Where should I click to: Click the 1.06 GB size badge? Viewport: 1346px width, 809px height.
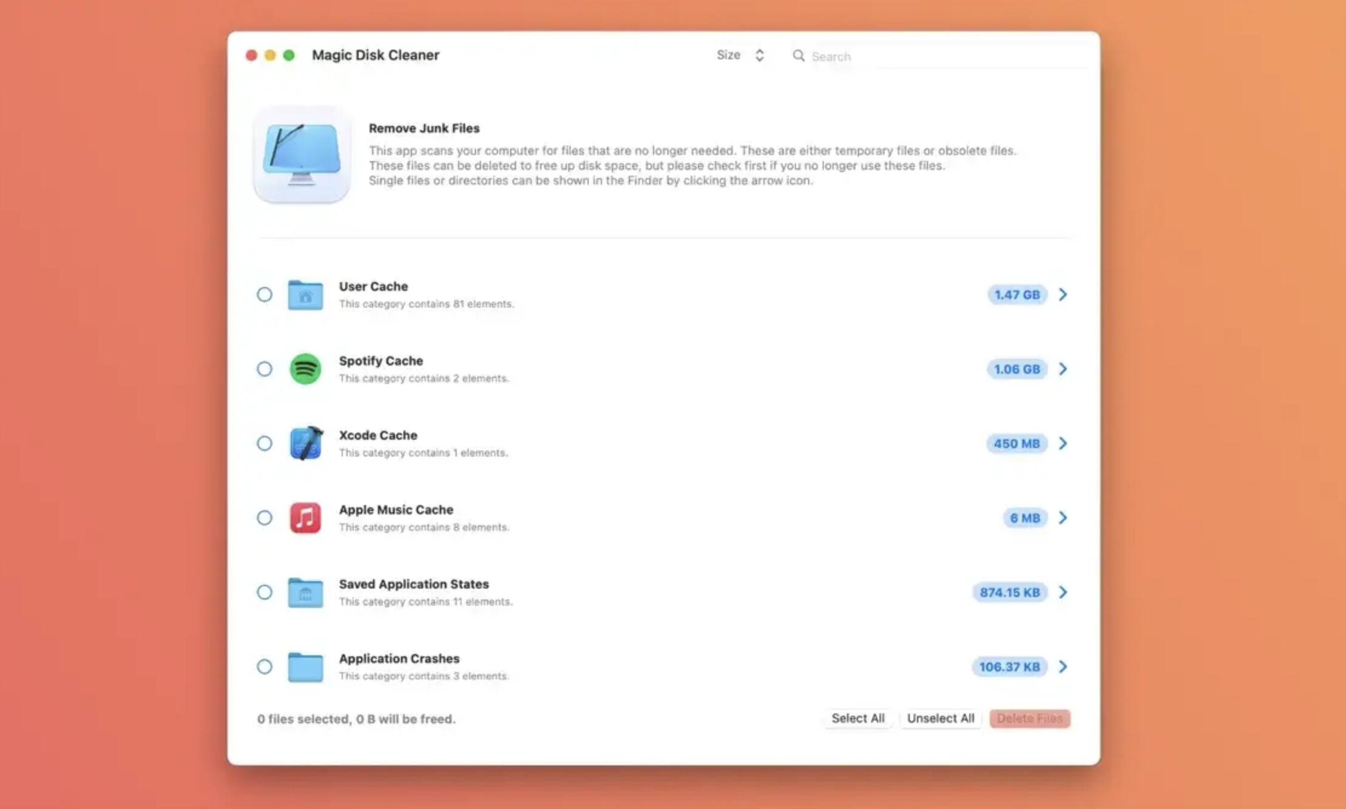click(x=1016, y=369)
